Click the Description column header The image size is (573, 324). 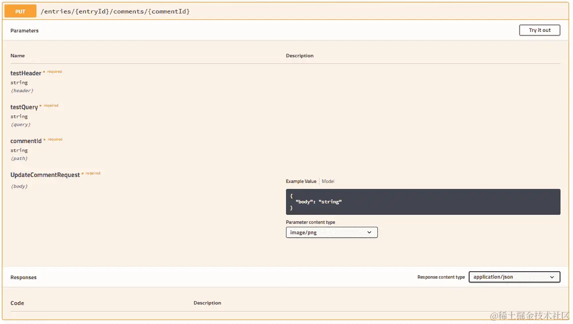[x=299, y=55]
